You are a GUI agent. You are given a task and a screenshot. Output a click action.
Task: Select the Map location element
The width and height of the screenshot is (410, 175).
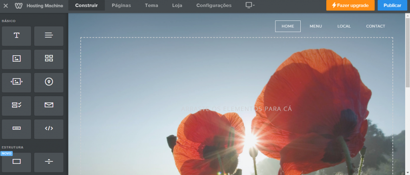tap(48, 82)
